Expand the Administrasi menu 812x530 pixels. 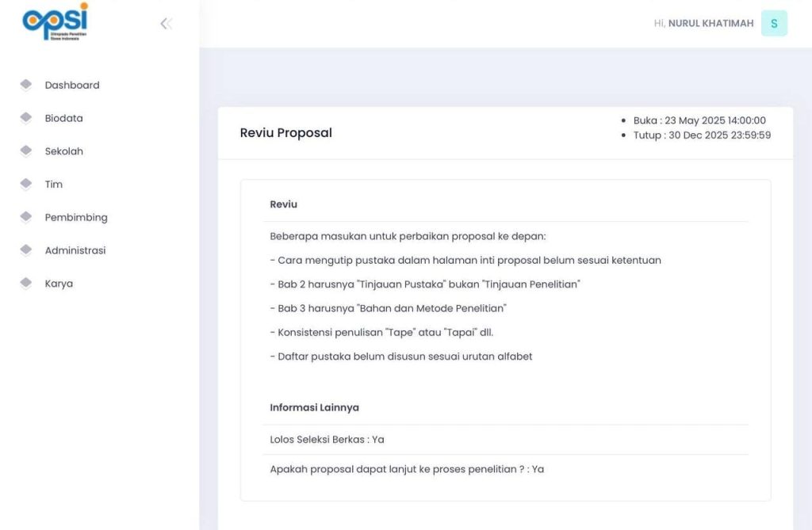pyautogui.click(x=75, y=250)
